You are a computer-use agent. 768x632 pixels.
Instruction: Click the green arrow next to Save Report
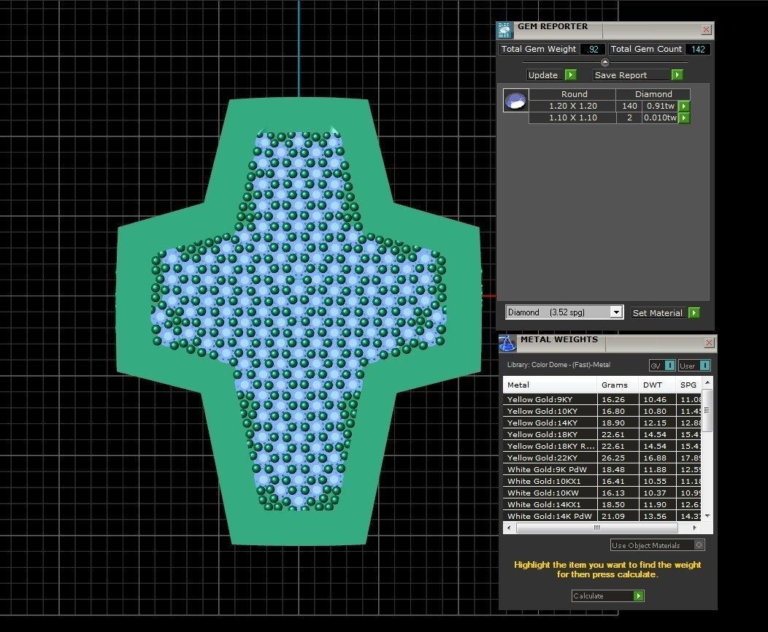coord(677,75)
